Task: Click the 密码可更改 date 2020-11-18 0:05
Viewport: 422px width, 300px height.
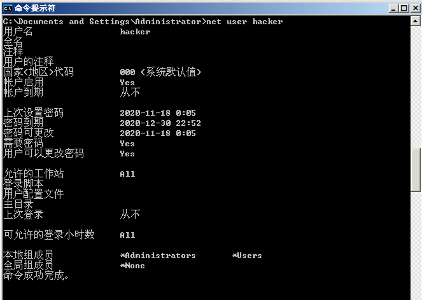Action: [x=158, y=133]
